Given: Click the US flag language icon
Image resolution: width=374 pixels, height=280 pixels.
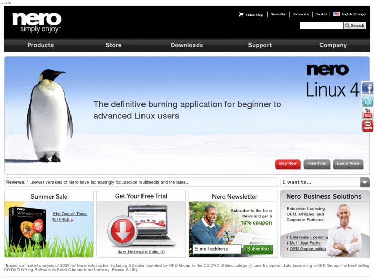Looking at the screenshot, I should coord(336,14).
